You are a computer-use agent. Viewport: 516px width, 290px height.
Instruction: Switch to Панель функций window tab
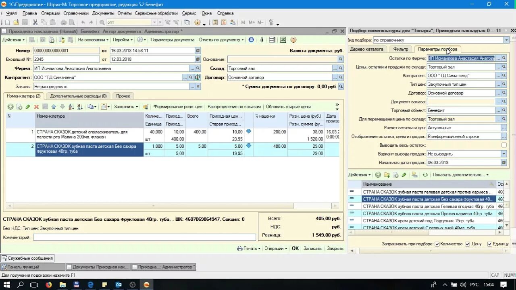click(33, 267)
